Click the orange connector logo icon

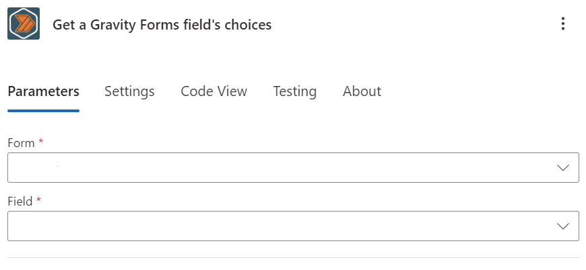(24, 24)
